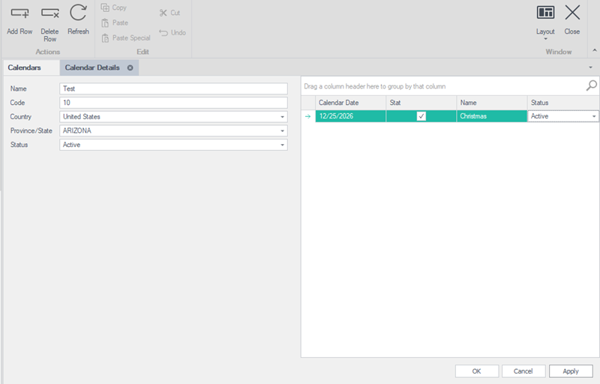This screenshot has height=384, width=600.
Task: Expand the Status dropdown in Christmas row
Action: 594,116
